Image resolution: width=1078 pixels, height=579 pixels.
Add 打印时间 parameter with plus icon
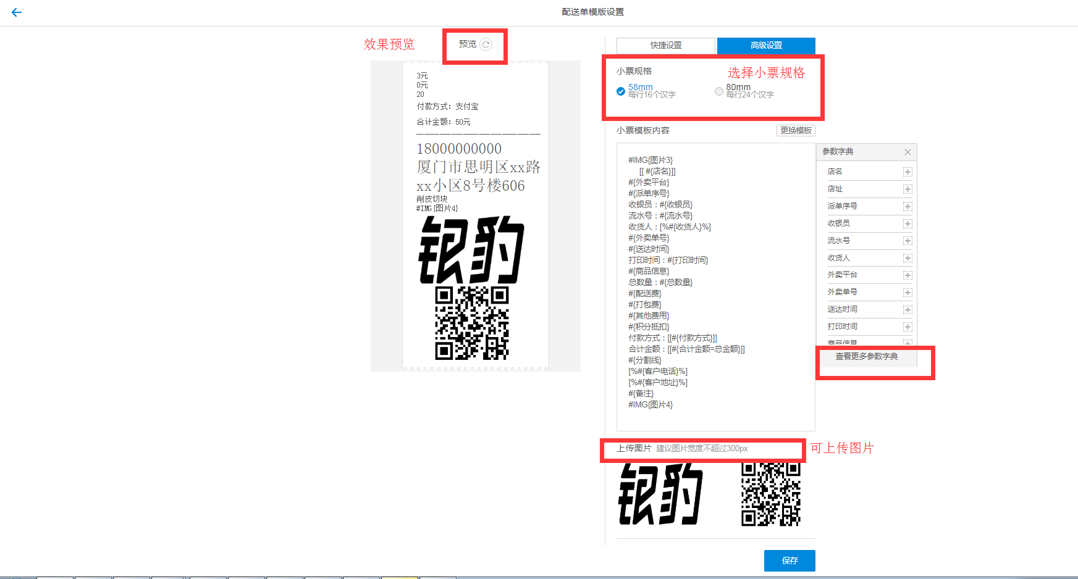[907, 327]
